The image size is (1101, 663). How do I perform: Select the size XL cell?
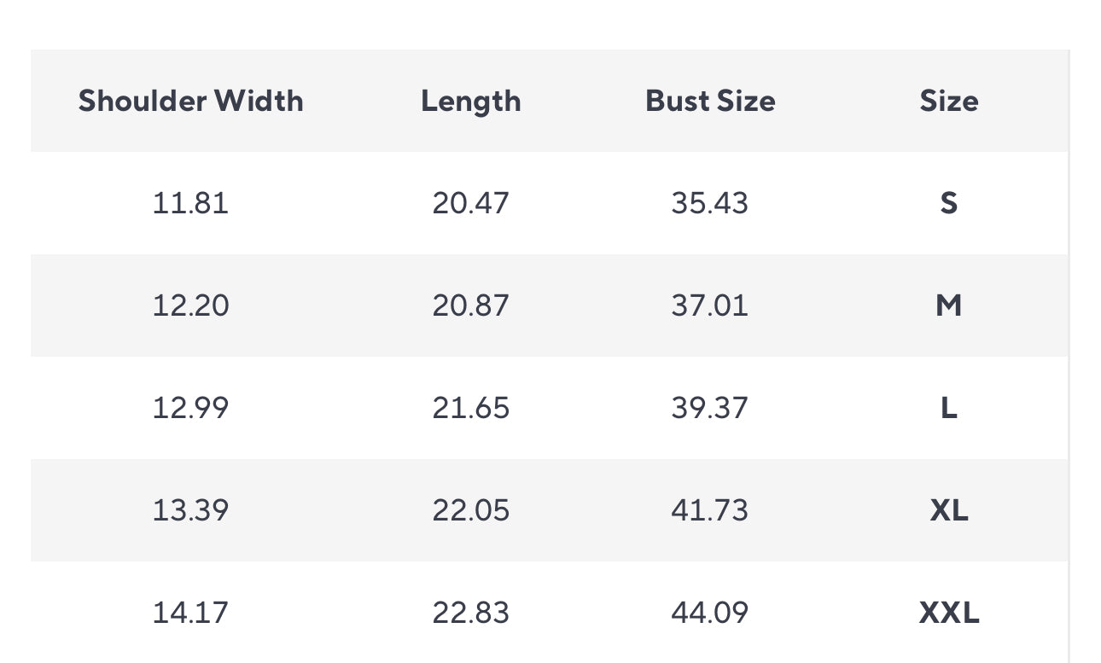coord(949,510)
